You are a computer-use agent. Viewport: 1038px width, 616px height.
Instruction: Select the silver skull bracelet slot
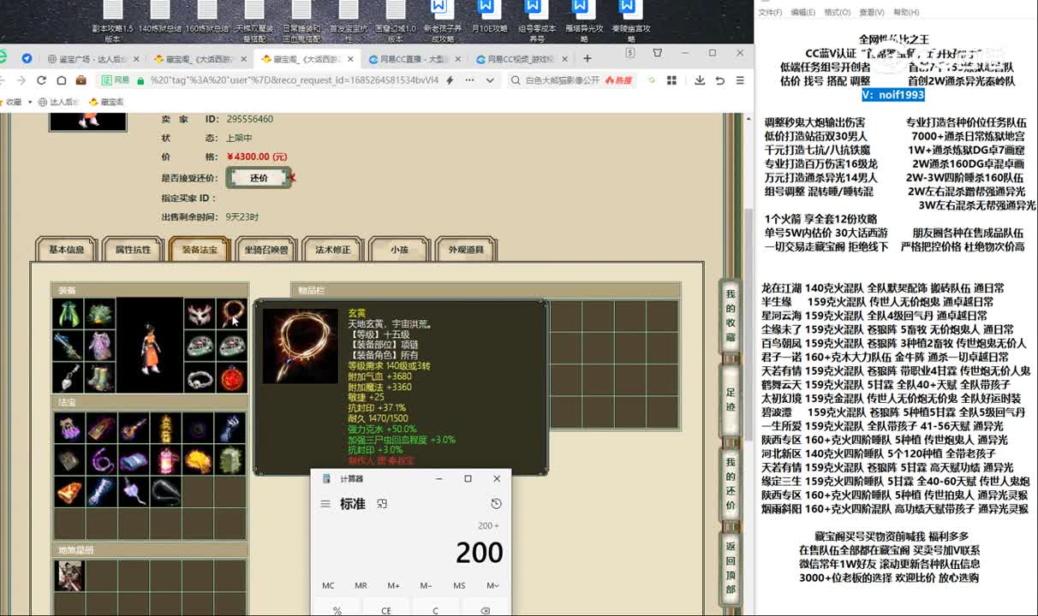tap(200, 376)
